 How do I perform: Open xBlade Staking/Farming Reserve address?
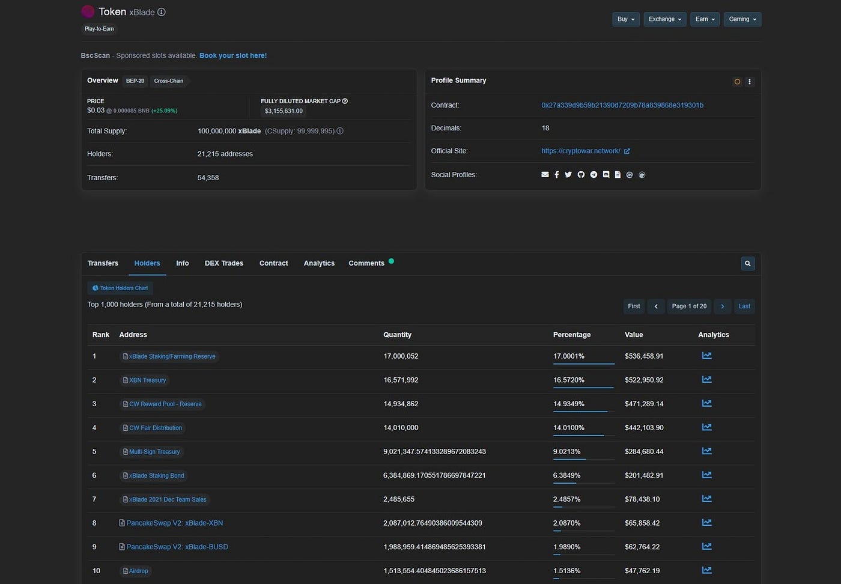pyautogui.click(x=172, y=356)
